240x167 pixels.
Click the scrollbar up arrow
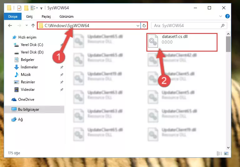[x=228, y=34]
